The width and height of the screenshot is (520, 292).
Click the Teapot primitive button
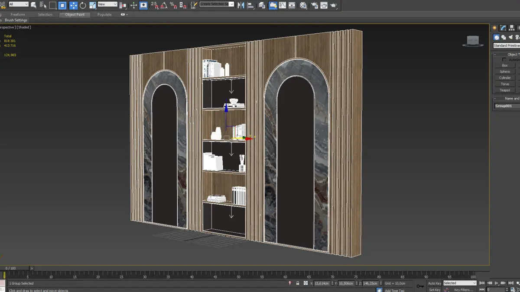click(x=505, y=90)
